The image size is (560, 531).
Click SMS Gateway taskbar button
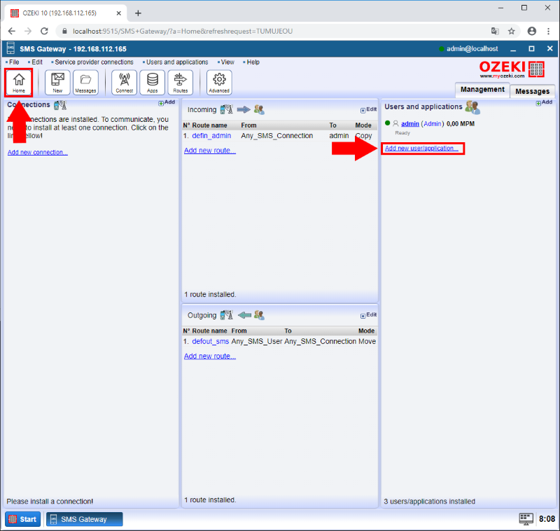pos(84,519)
